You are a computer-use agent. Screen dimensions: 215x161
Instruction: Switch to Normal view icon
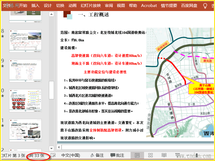[x=137, y=155]
